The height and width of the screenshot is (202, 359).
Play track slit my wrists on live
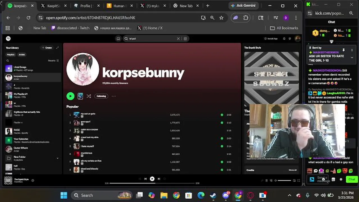click(91, 161)
